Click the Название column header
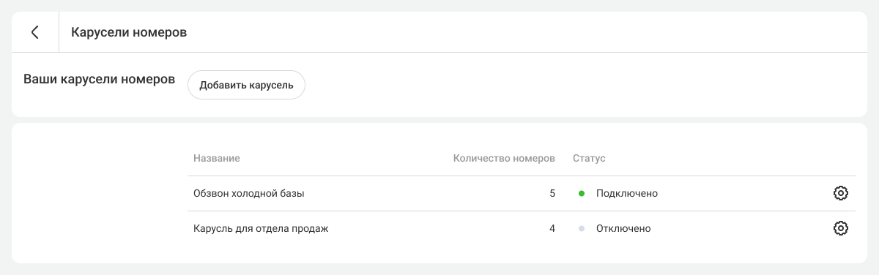The width and height of the screenshot is (879, 275). [217, 158]
